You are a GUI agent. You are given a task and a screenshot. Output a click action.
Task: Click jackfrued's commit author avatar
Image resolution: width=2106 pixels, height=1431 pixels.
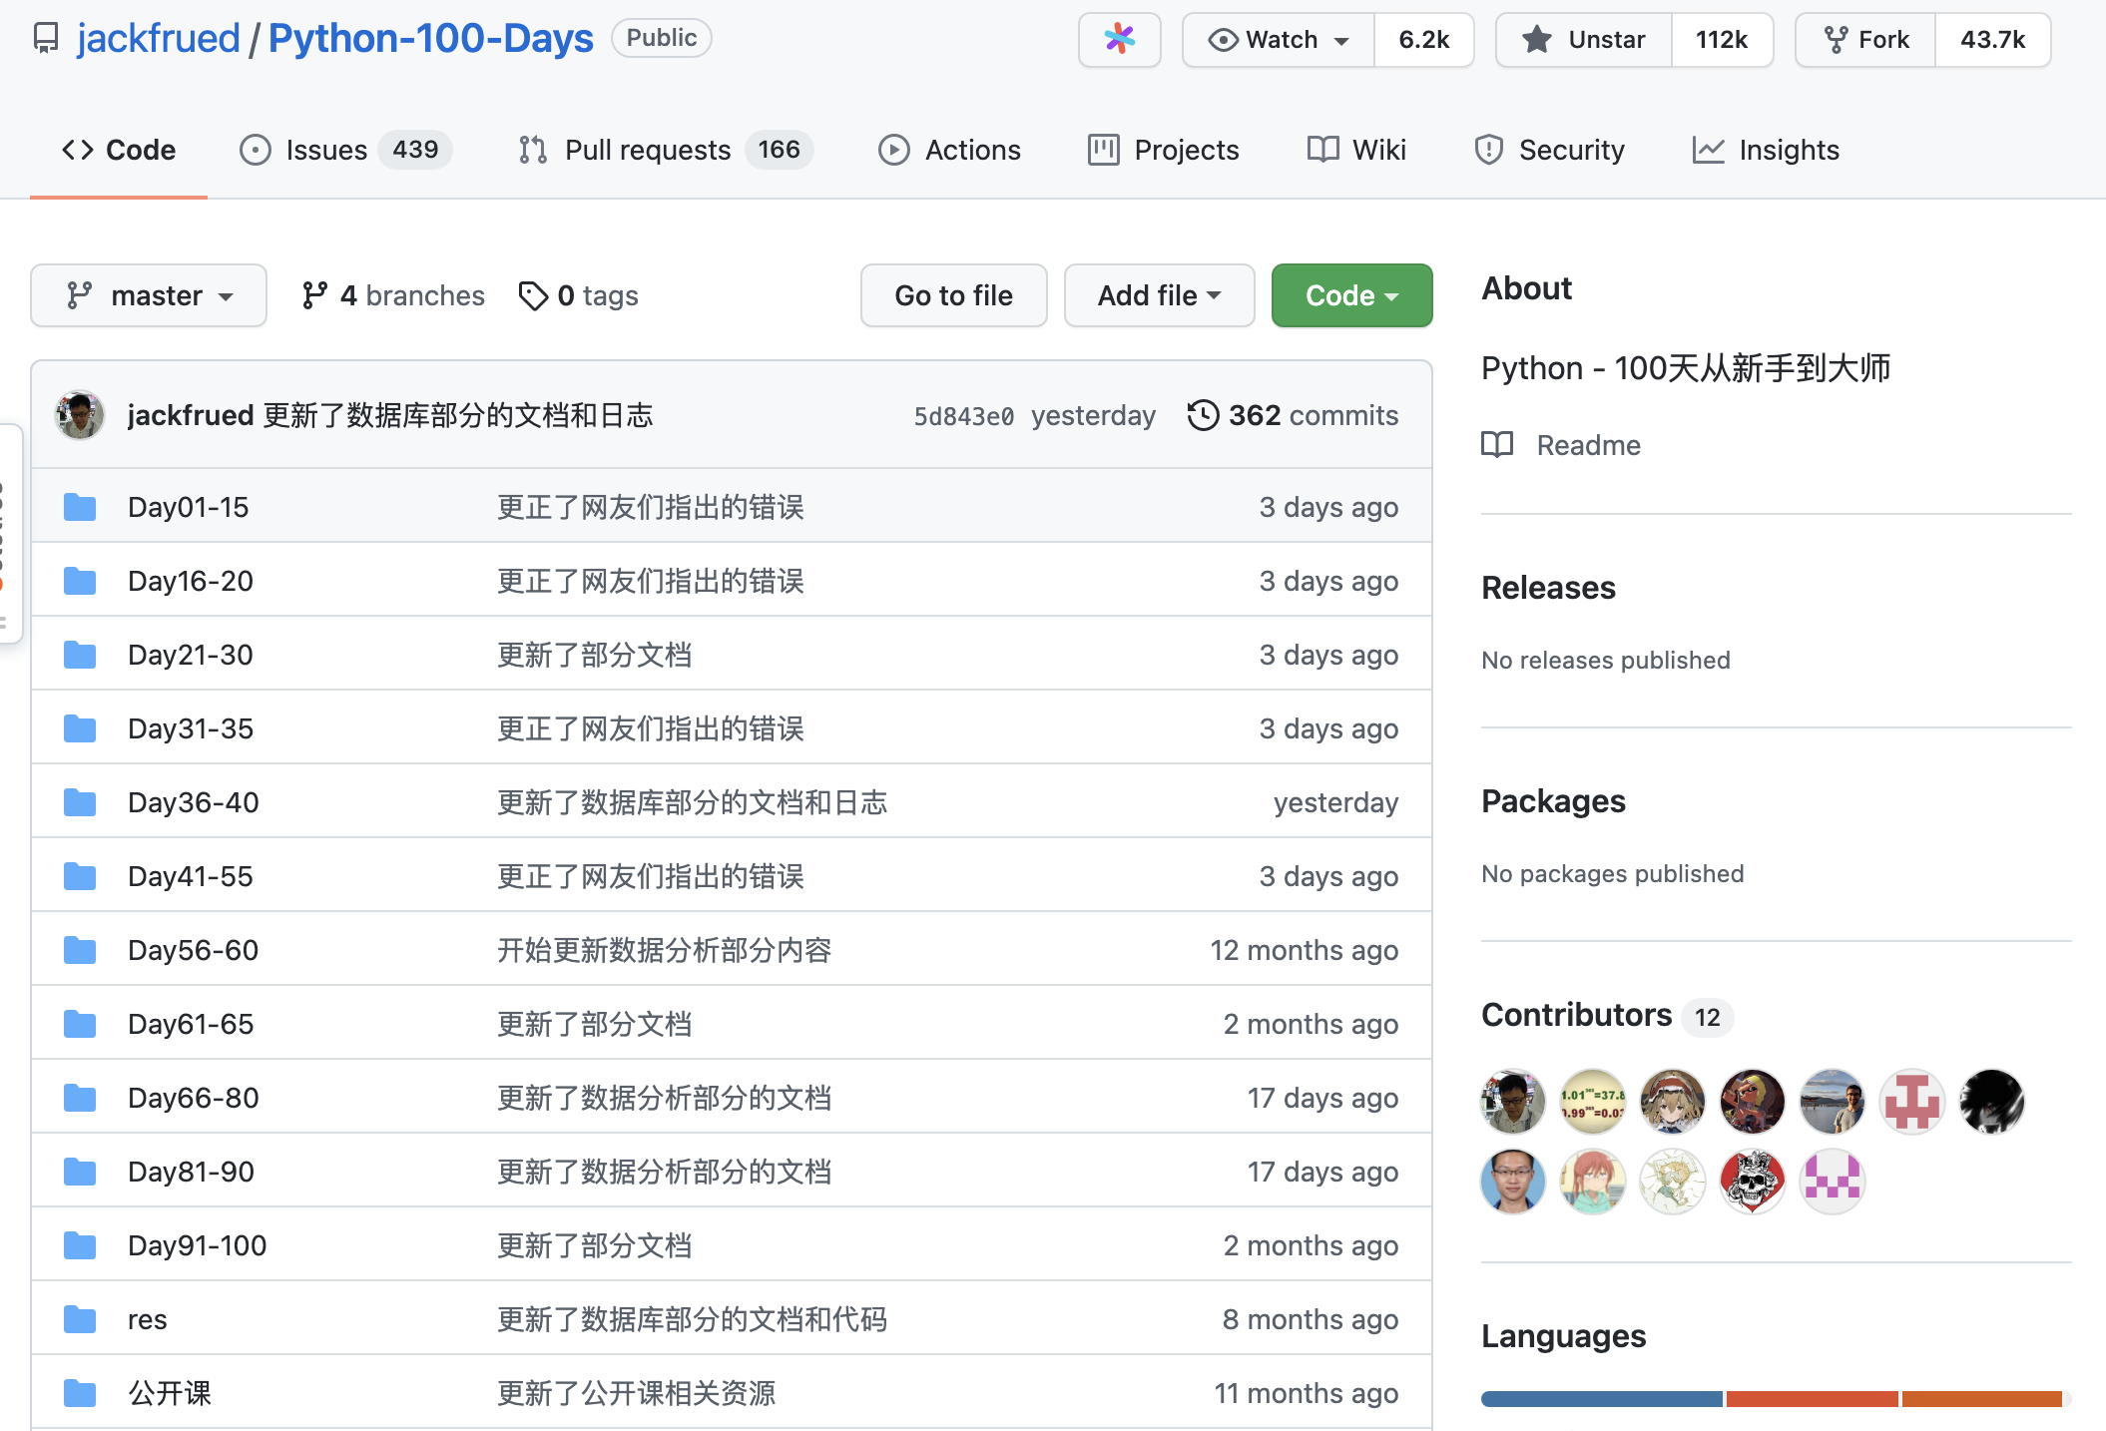point(80,415)
